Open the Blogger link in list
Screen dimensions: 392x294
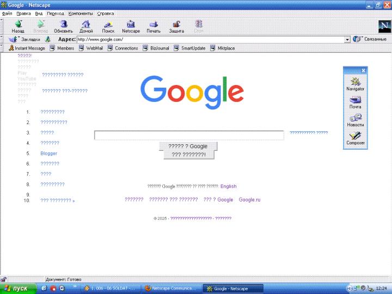pyautogui.click(x=49, y=153)
